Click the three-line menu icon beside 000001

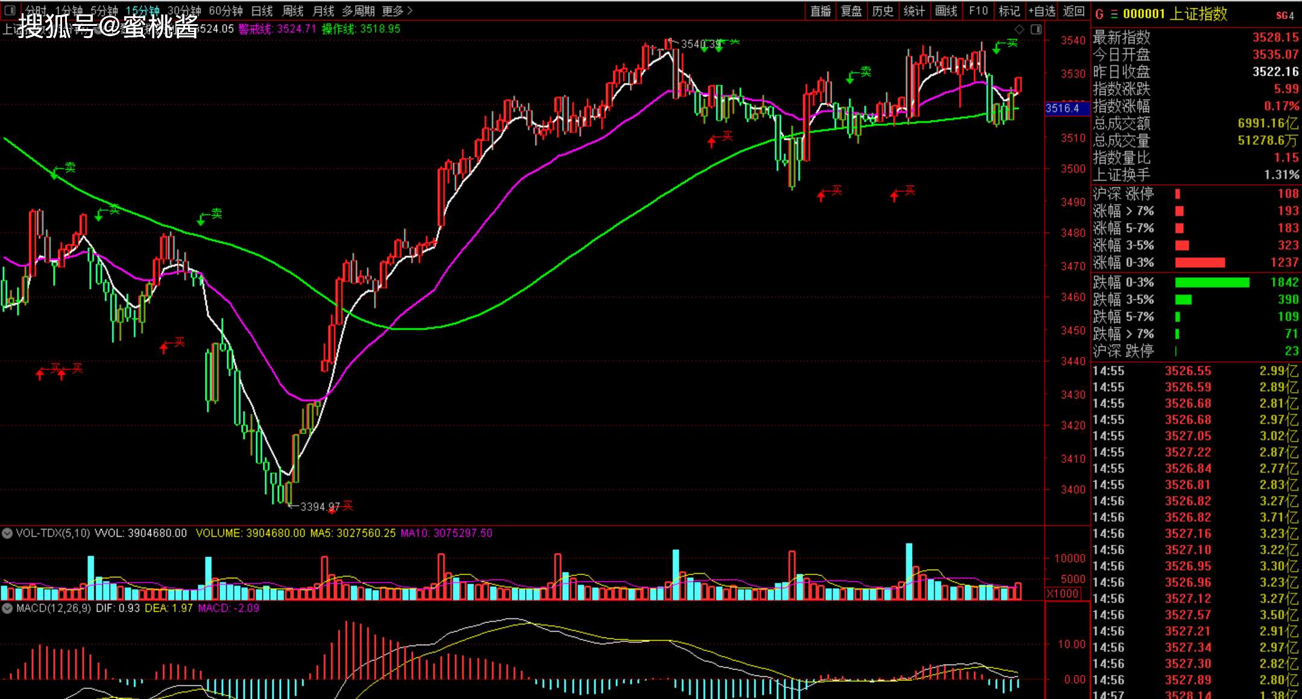tap(1114, 14)
